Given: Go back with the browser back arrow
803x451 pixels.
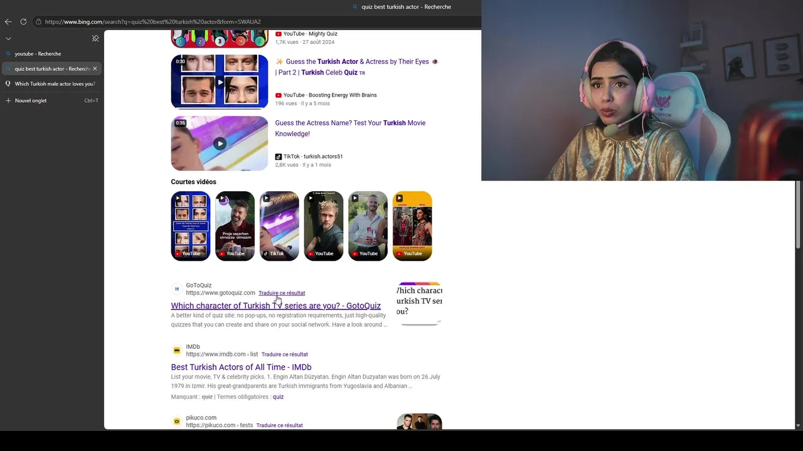Looking at the screenshot, I should tap(8, 21).
